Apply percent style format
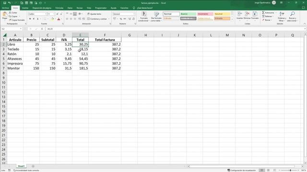This screenshot has height=172, width=307. click(121, 19)
